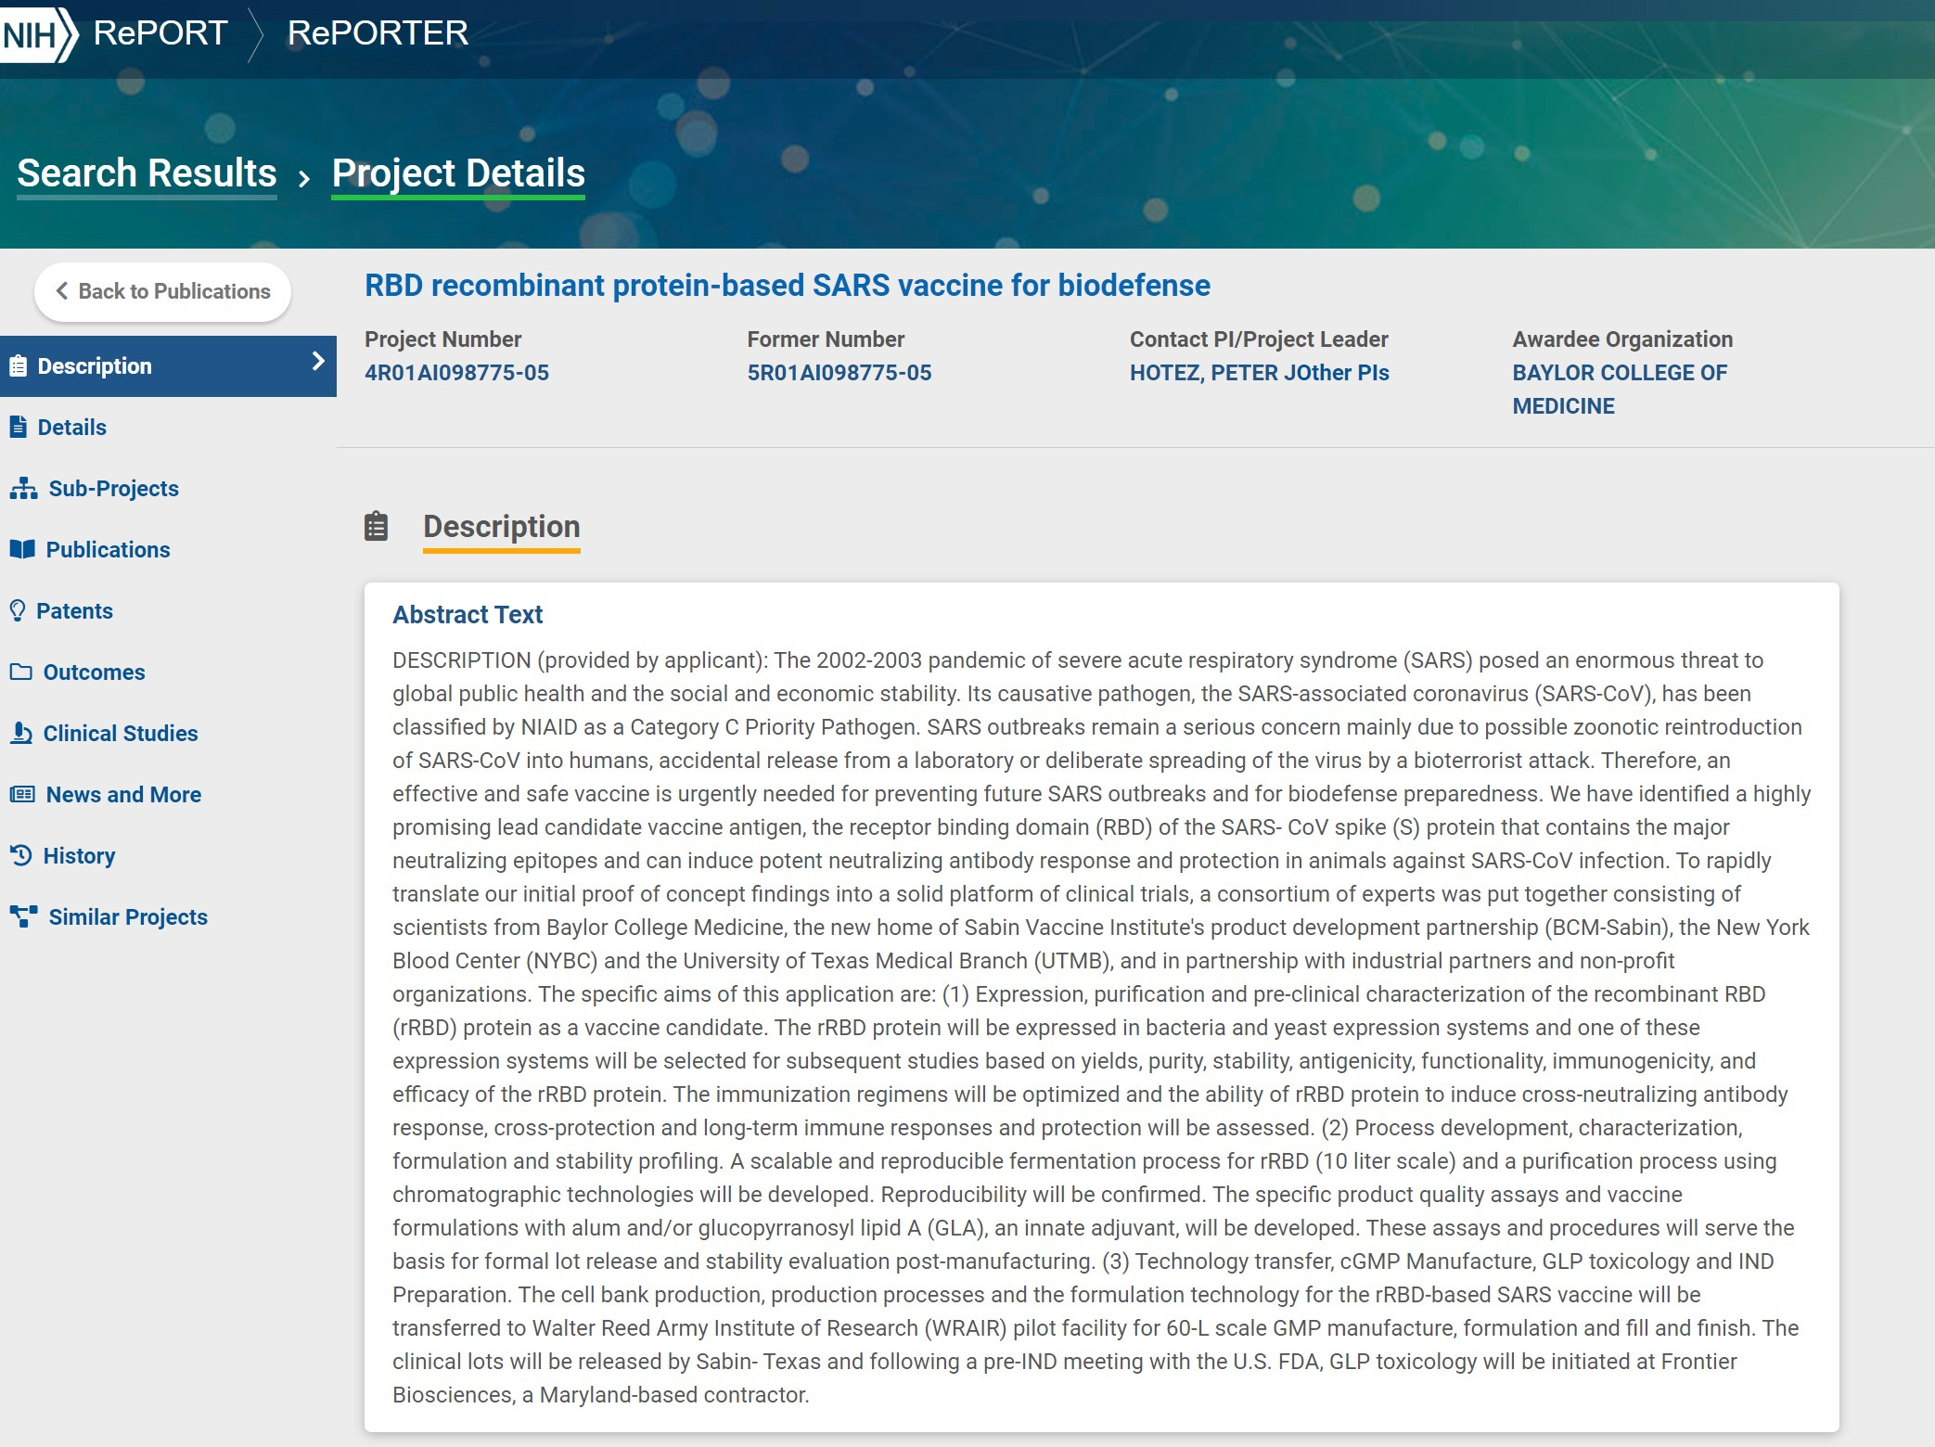This screenshot has width=1935, height=1447.
Task: Click the Outcomes folder icon
Action: (x=20, y=672)
